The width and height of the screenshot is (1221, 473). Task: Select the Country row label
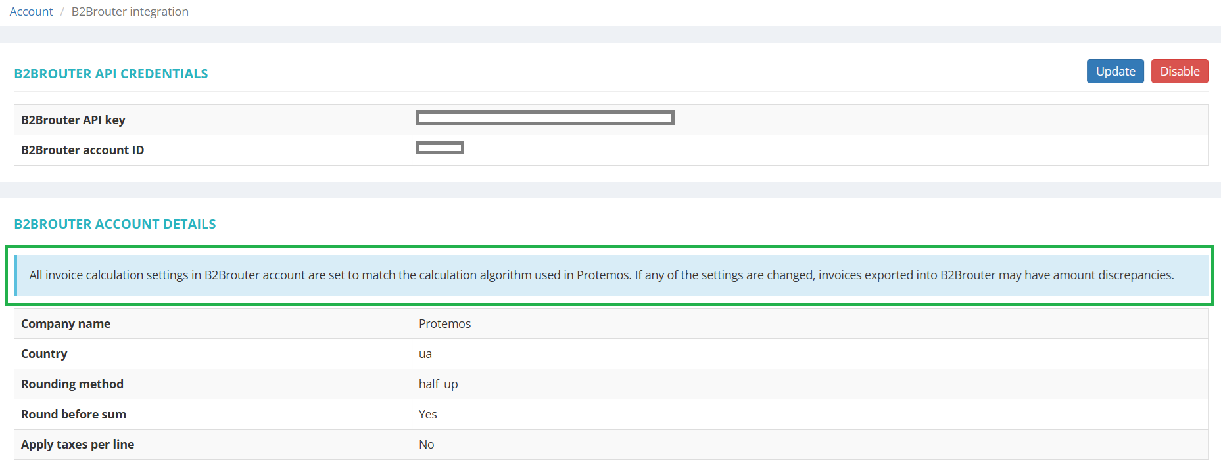tap(44, 354)
